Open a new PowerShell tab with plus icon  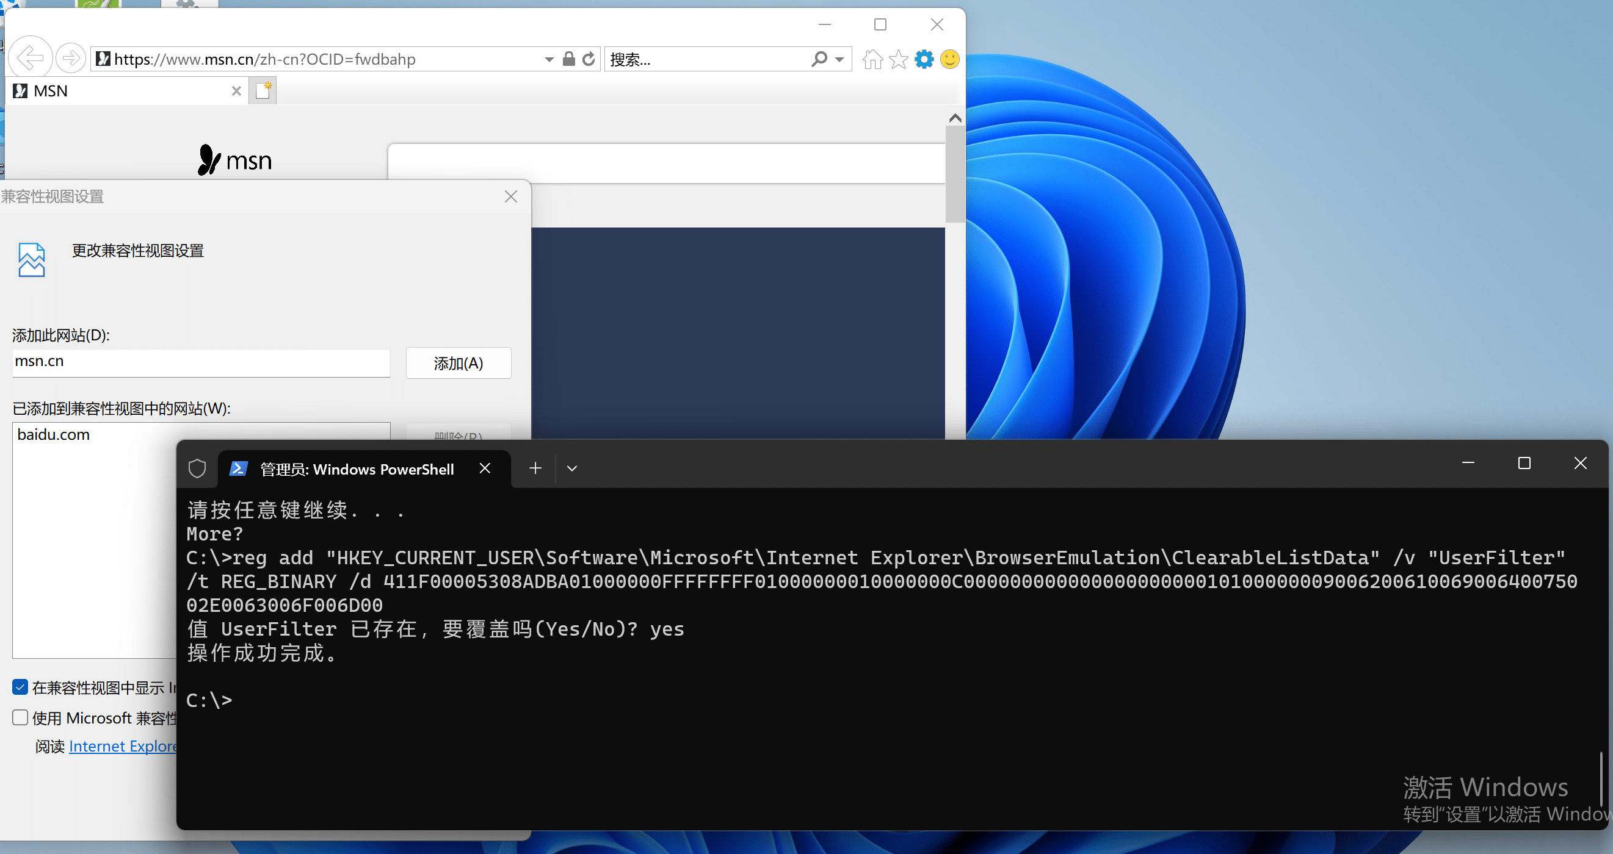tap(535, 468)
